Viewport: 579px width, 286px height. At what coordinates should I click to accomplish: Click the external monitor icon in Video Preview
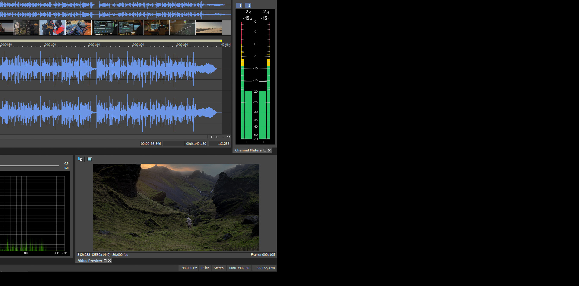[90, 159]
